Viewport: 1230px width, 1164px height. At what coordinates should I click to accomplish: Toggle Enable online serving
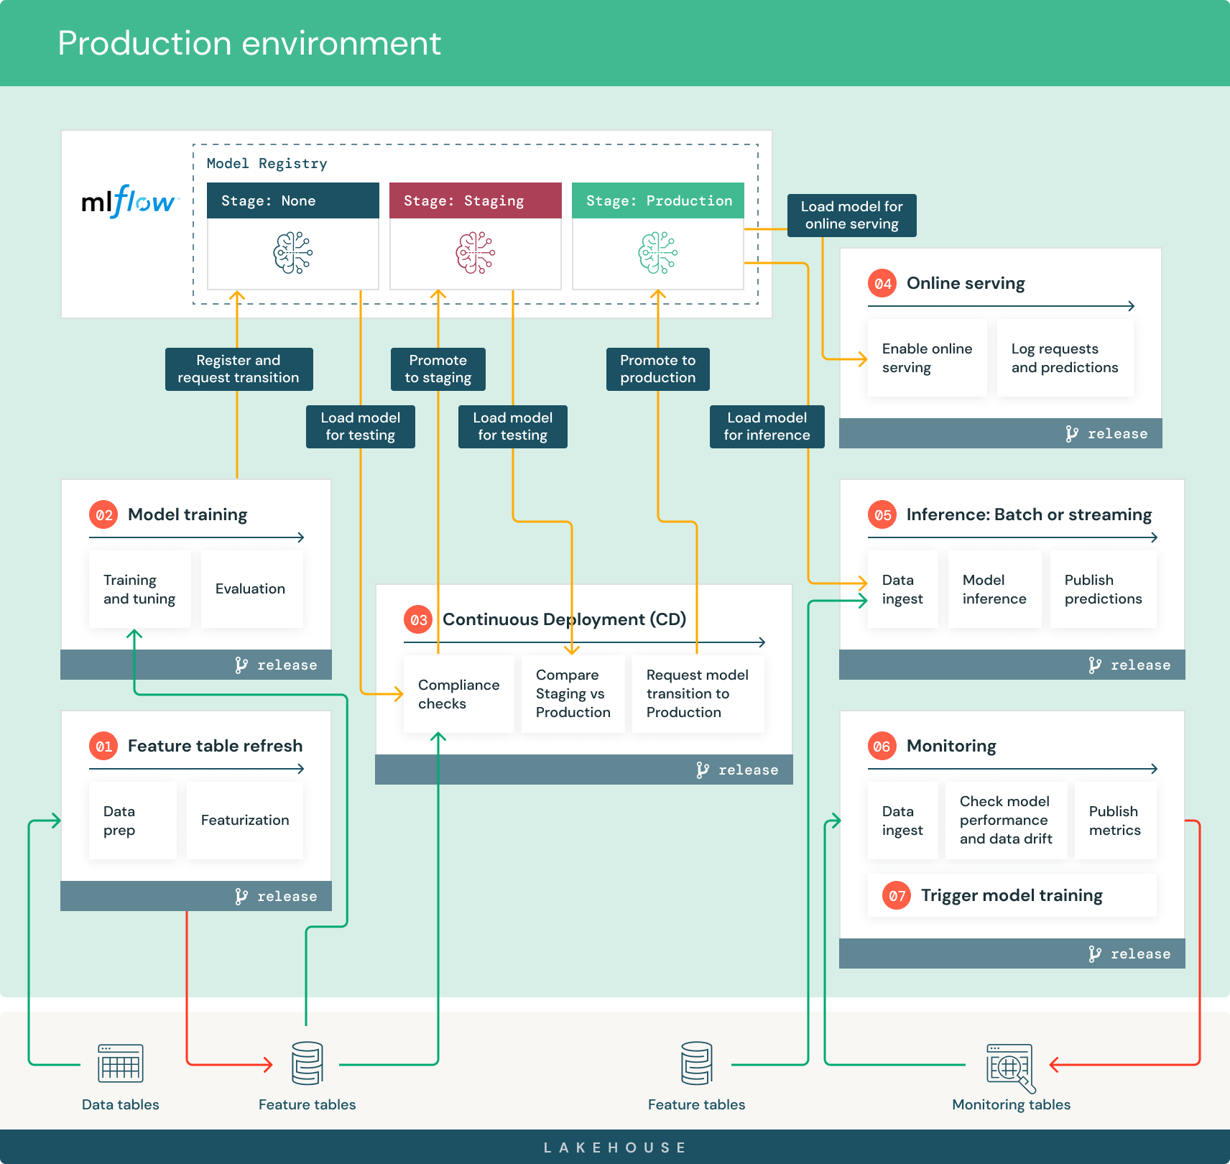(x=927, y=358)
